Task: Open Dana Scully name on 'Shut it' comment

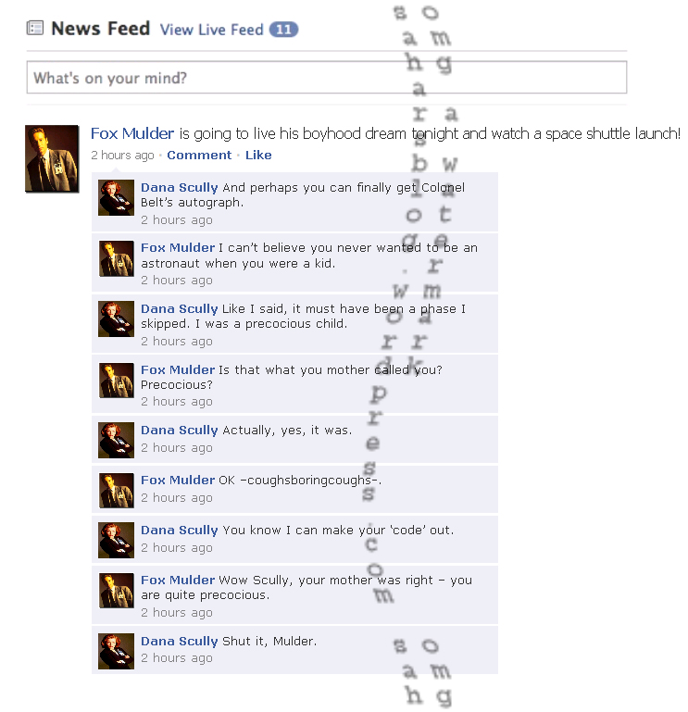Action: (179, 641)
